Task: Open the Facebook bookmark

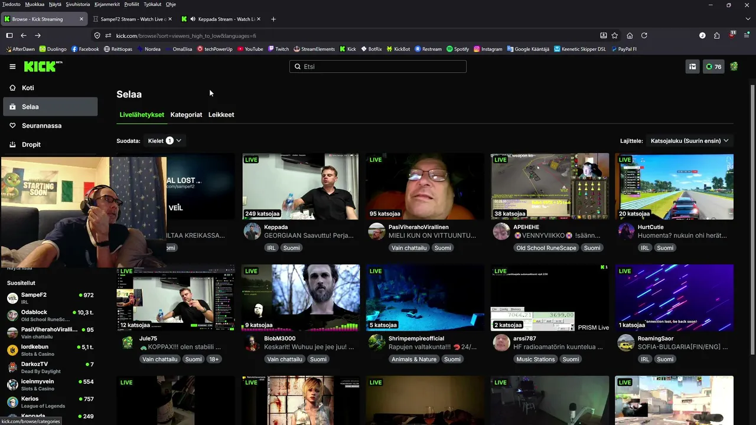Action: pyautogui.click(x=85, y=49)
